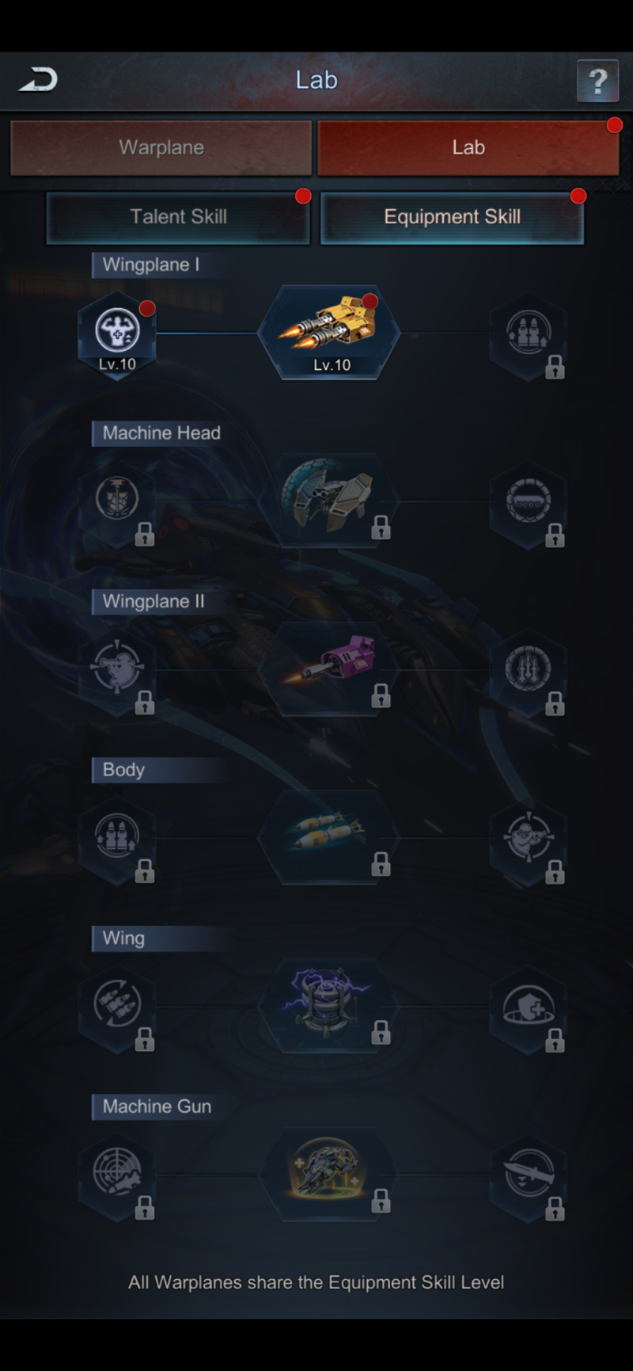Select the Machine Gun shielded ship equipment
633x1371 pixels.
tap(328, 1175)
